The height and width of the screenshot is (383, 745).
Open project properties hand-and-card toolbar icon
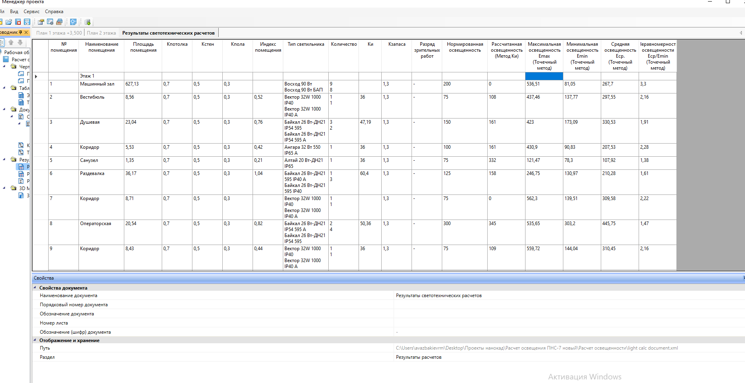tap(41, 22)
